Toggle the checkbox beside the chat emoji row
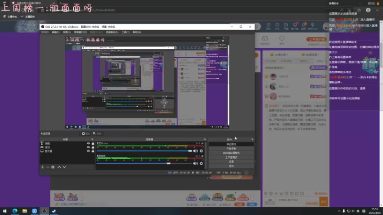This screenshot has height=215, width=383. pyautogui.click(x=316, y=193)
